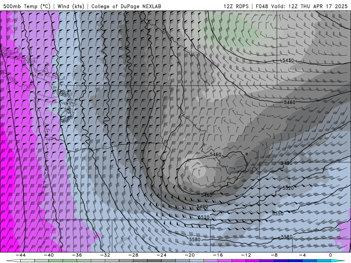Image resolution: width=351 pixels, height=263 pixels.
Task: Select the -32 temperature scale value
Action: (x=105, y=255)
